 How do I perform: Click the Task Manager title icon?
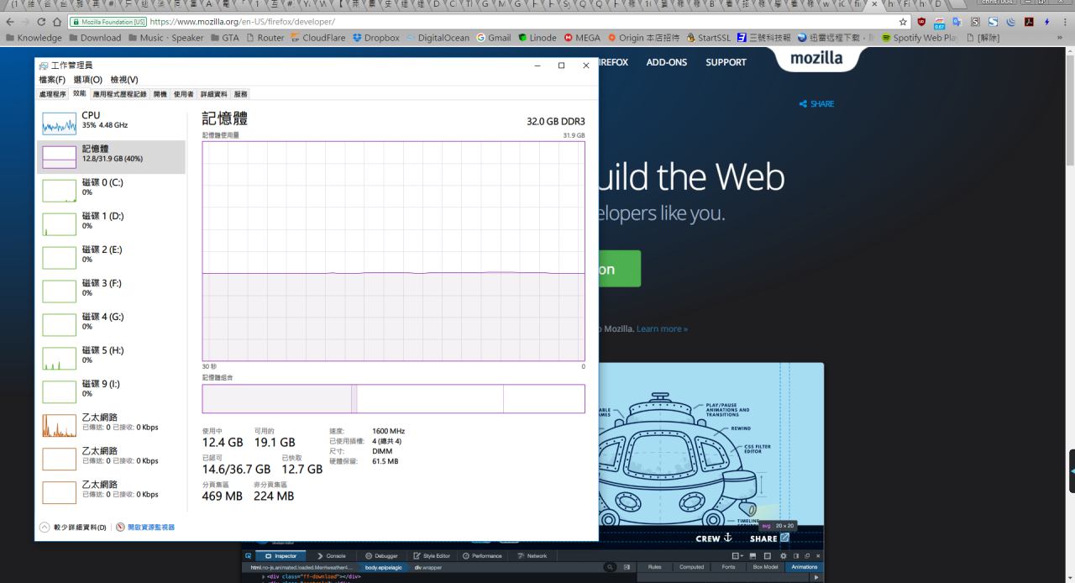pyautogui.click(x=44, y=65)
